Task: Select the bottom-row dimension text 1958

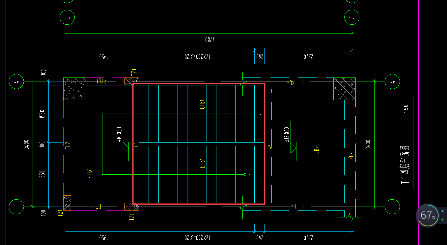Action: [104, 237]
